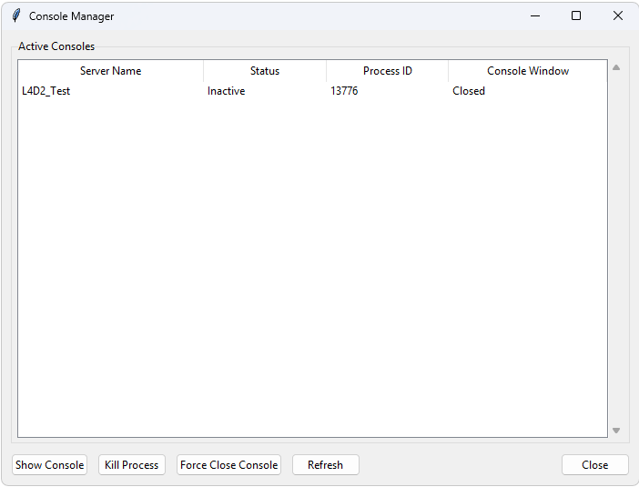Minimize the Console Manager window

[x=535, y=15]
